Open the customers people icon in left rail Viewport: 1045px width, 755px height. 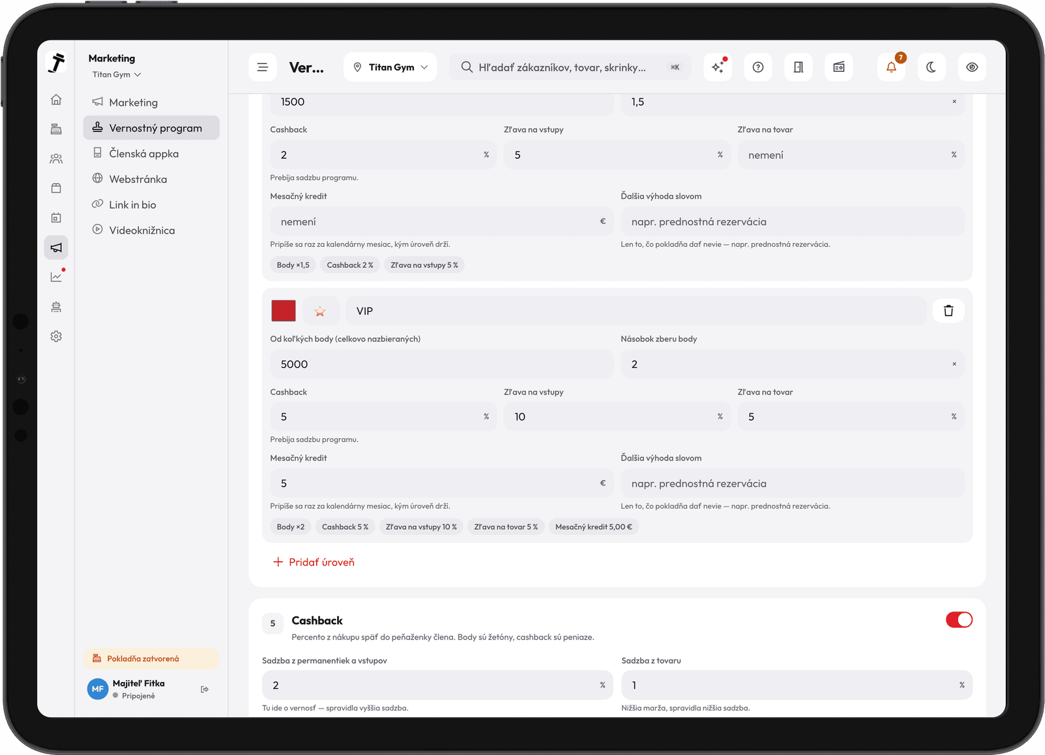[x=56, y=159]
